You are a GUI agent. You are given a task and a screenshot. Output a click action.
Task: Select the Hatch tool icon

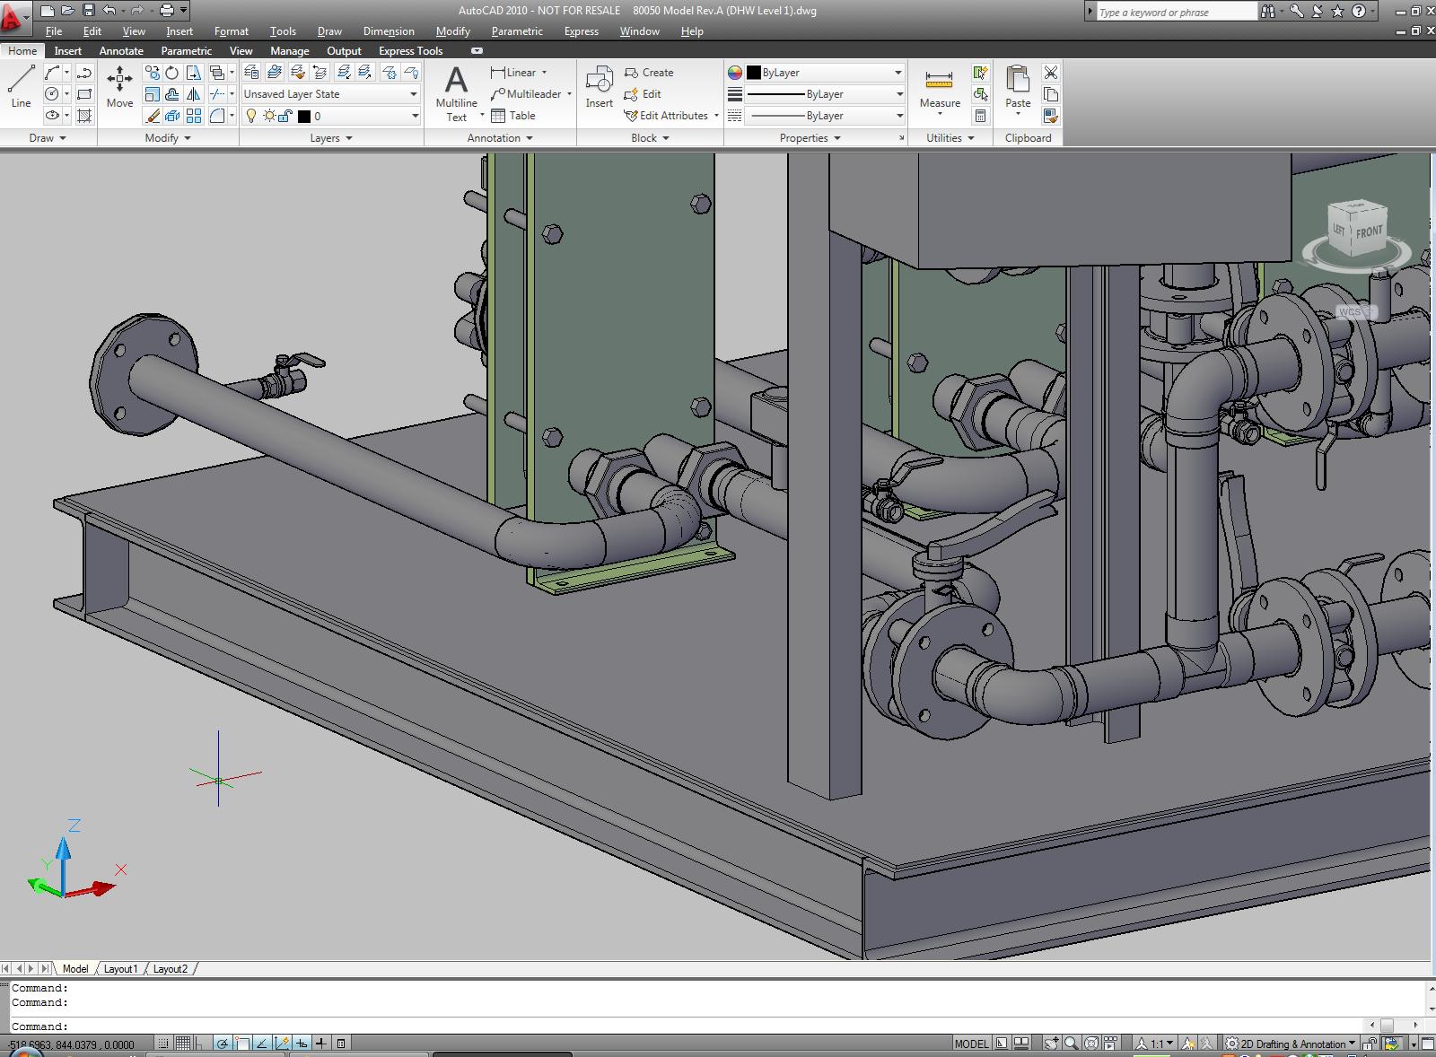click(84, 116)
